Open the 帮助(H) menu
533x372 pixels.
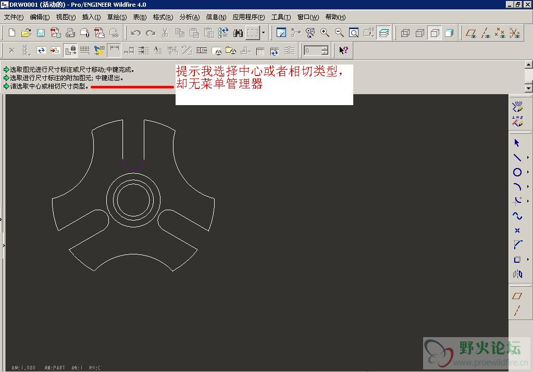[336, 17]
